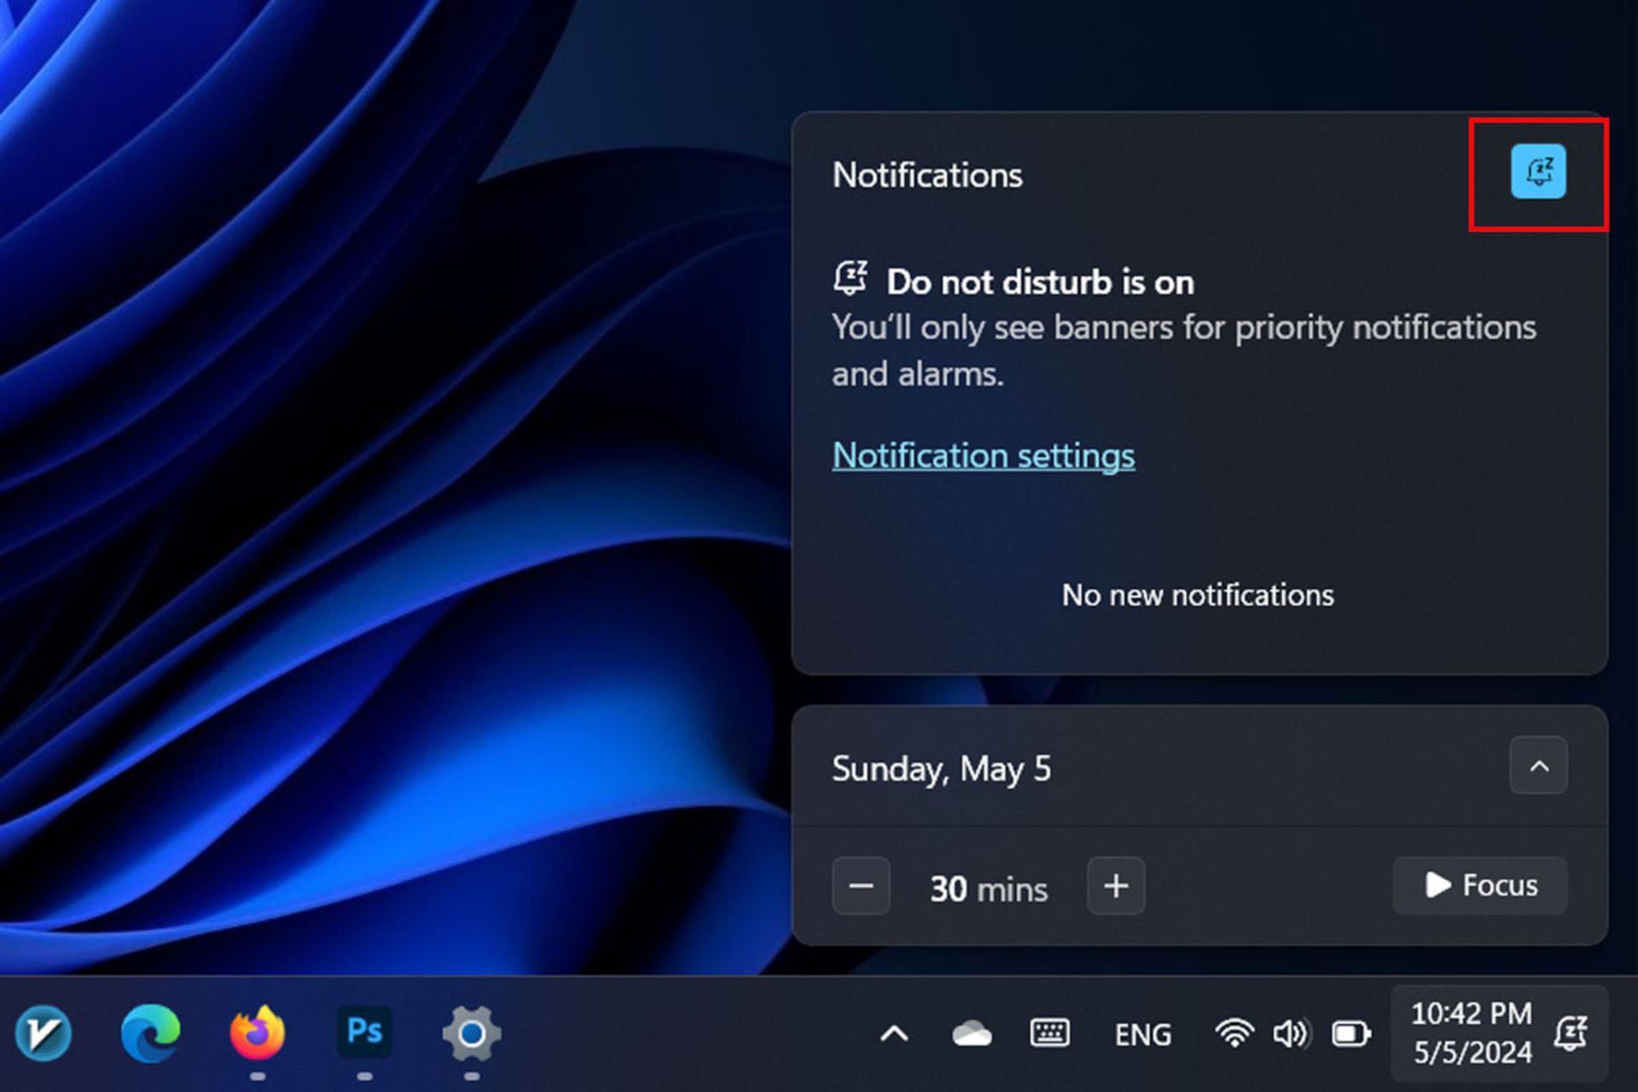Collapse the calendar with the chevron button

pyautogui.click(x=1537, y=766)
